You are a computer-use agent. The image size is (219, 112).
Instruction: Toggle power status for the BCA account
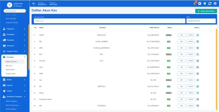point(198,54)
